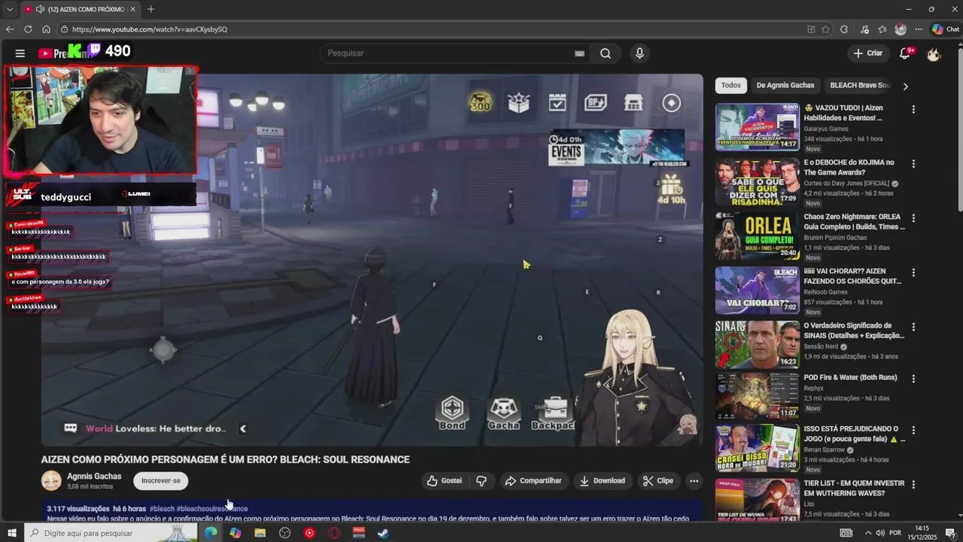Select the De Agnnis Gachas chip
Image resolution: width=963 pixels, height=542 pixels.
click(785, 85)
